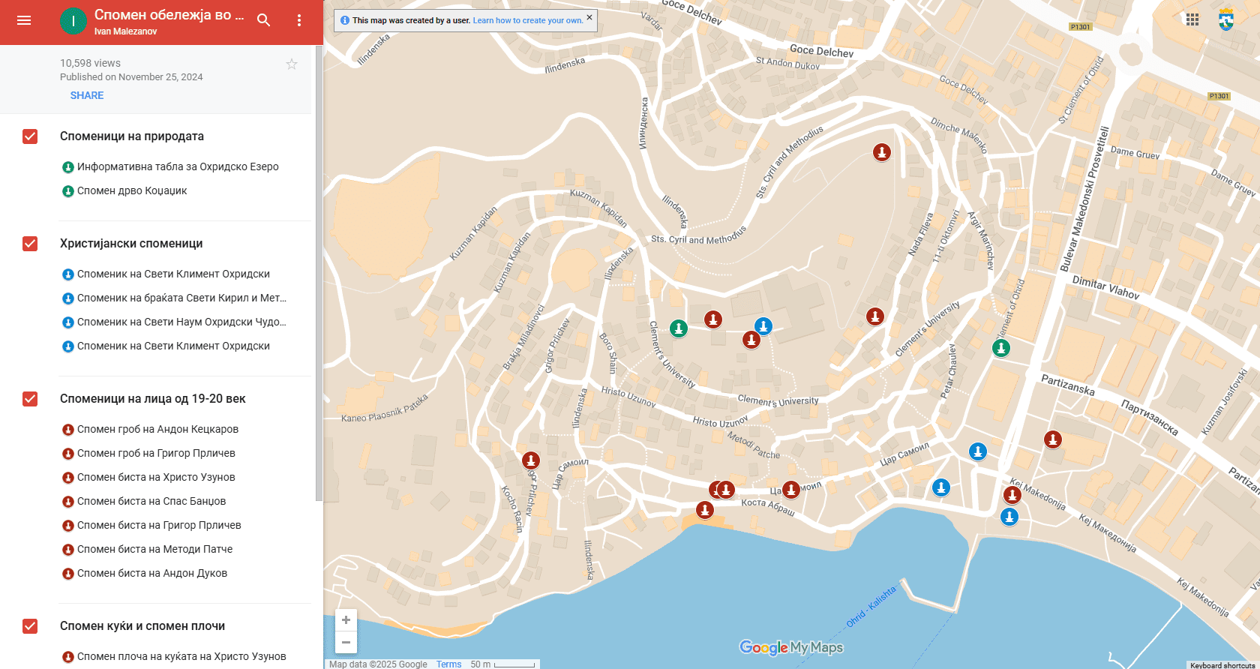This screenshot has height=669, width=1260.
Task: Click Keyboard shortcuts at map corner
Action: 1222,665
